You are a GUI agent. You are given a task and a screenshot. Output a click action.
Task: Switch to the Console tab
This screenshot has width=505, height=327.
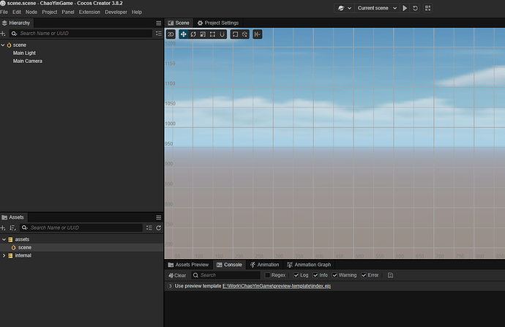point(229,265)
